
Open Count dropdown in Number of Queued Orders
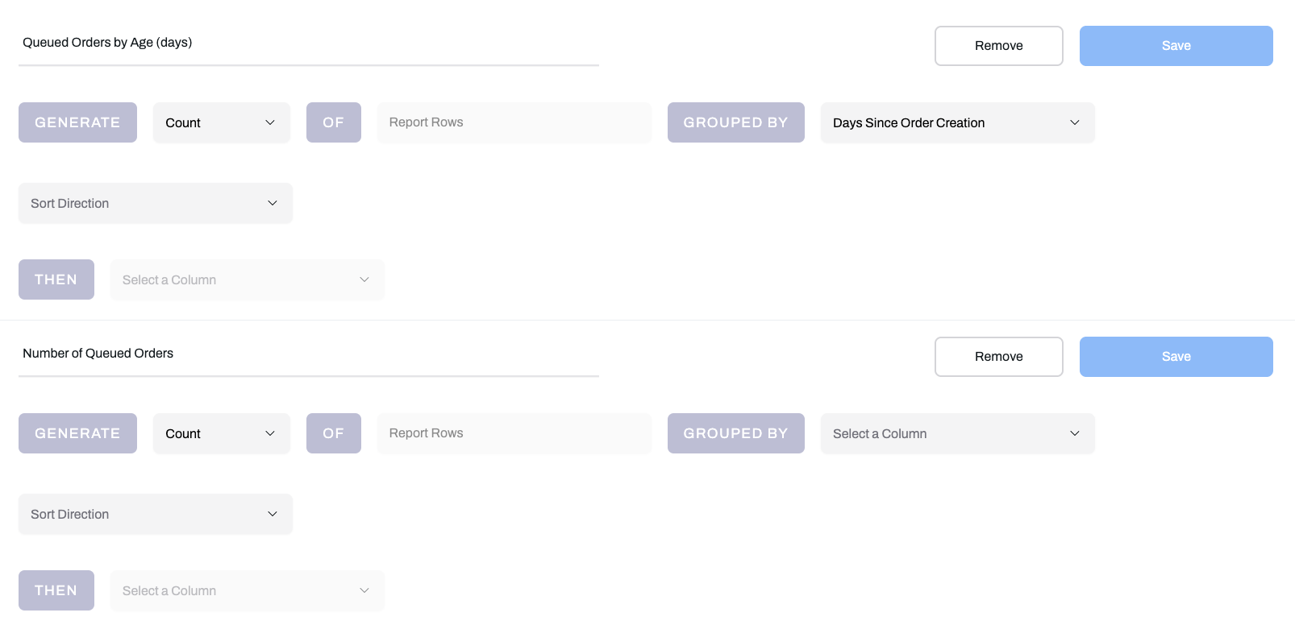coord(222,433)
